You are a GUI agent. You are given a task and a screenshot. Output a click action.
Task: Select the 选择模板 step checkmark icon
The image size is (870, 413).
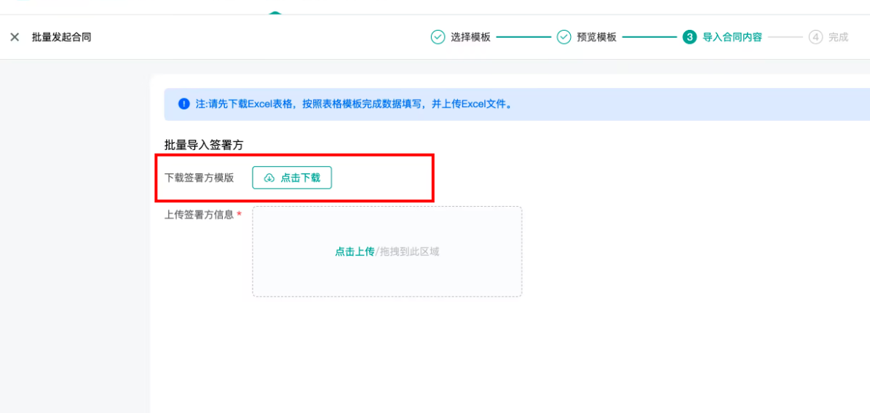pos(438,37)
